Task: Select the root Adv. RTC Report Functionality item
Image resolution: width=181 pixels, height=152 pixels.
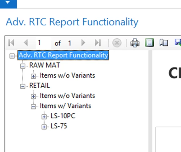Action: pos(63,55)
